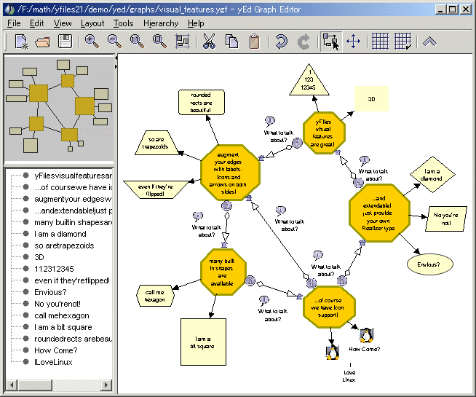Select the '...and extendable' octagon node
Image resolution: width=476 pixels, height=397 pixels.
coord(379,213)
